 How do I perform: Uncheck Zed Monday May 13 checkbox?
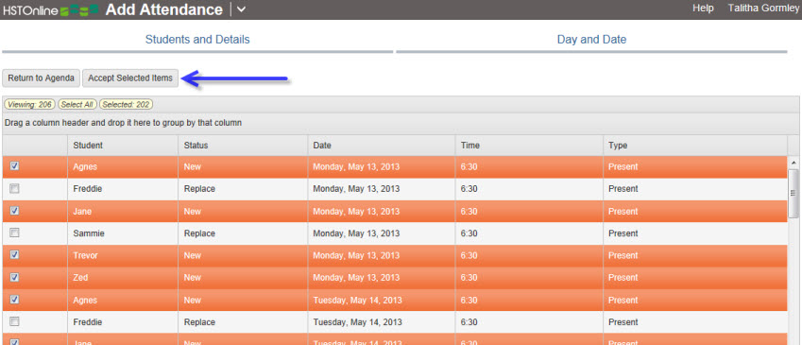(15, 277)
